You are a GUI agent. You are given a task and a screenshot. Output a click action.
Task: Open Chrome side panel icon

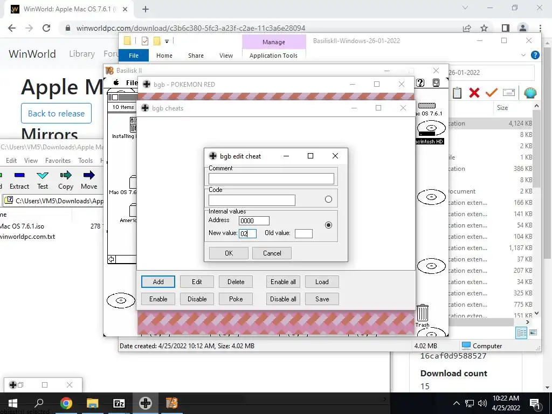(x=506, y=28)
